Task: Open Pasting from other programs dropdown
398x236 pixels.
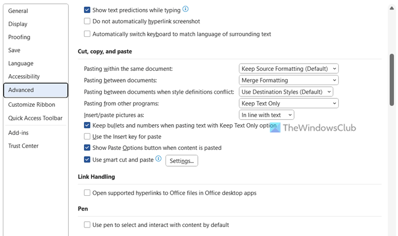Action: coord(288,103)
